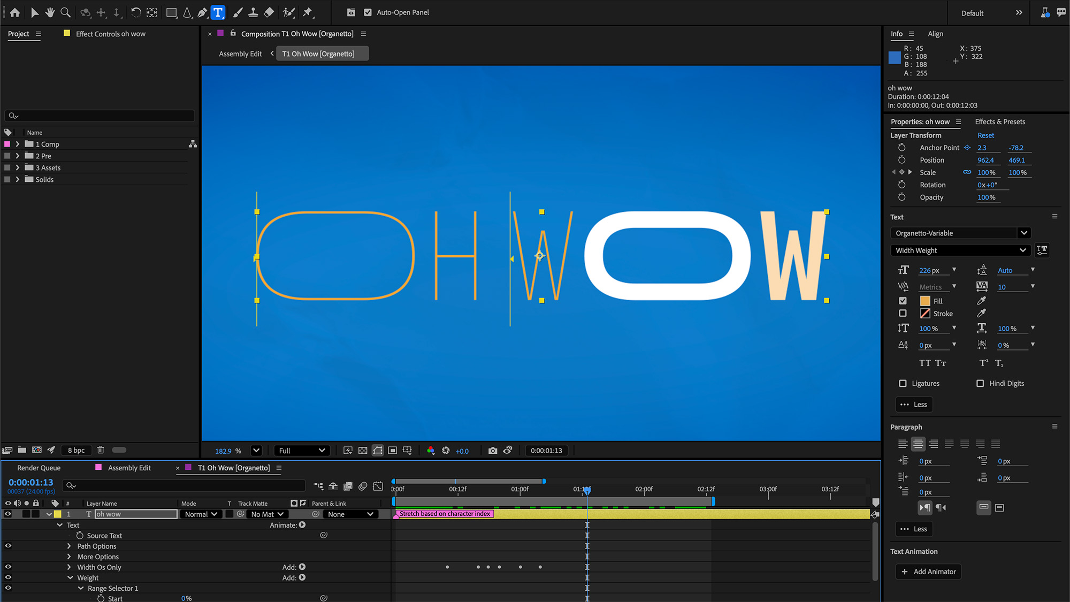Select the Eraser tool

[269, 12]
